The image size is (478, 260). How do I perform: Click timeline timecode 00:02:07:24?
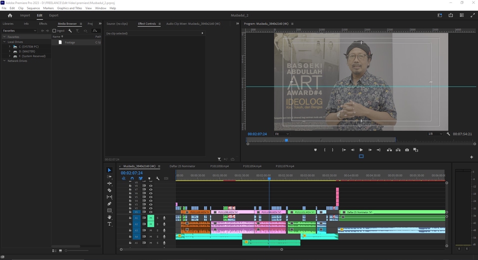click(x=131, y=173)
